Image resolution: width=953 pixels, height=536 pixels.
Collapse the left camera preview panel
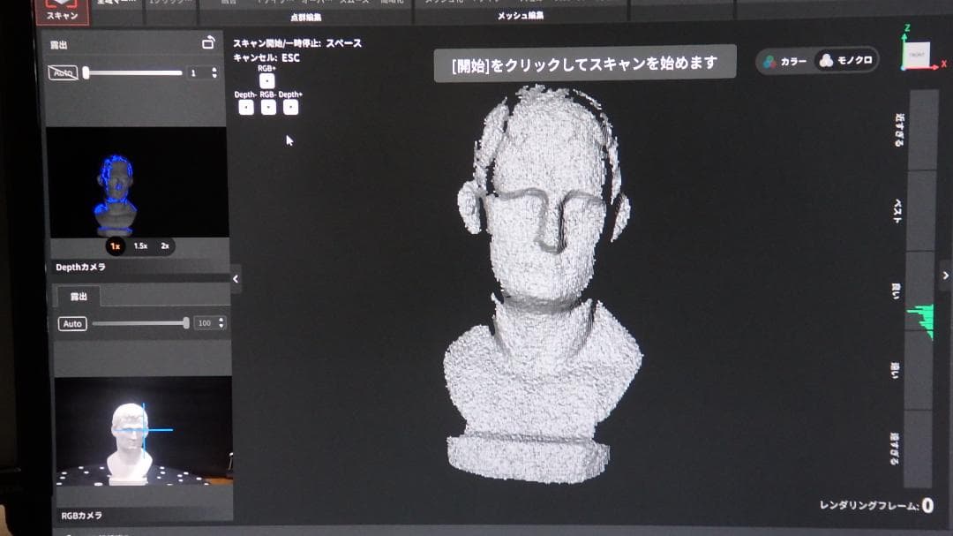(235, 278)
